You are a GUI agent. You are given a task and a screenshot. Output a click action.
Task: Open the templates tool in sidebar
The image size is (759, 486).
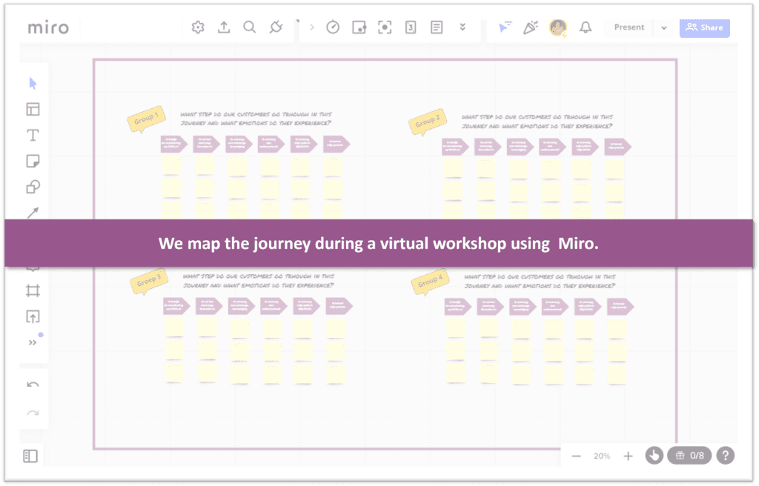(x=33, y=110)
